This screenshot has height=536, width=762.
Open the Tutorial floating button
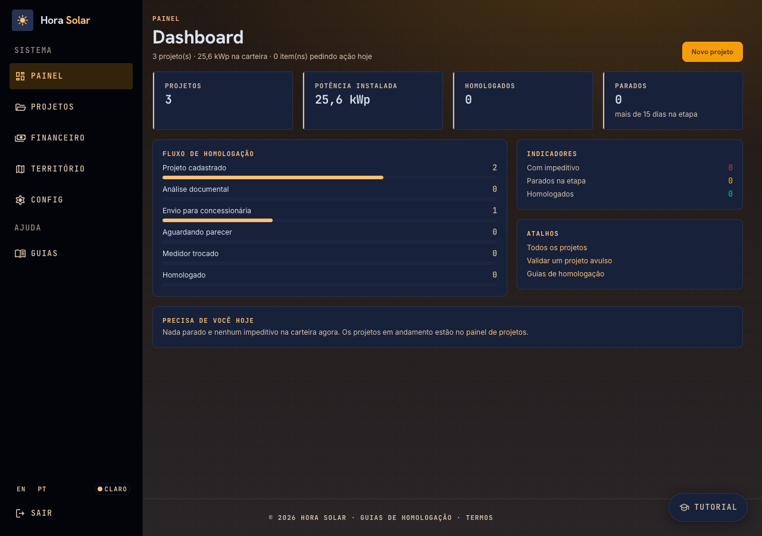click(708, 507)
